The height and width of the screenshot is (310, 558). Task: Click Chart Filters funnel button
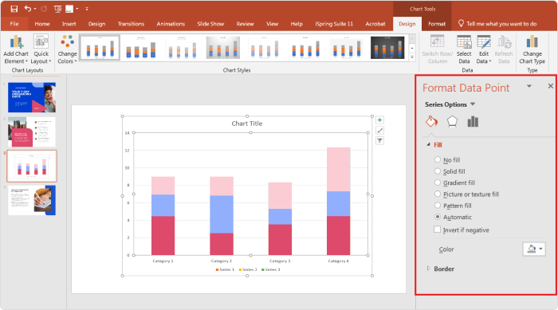(379, 140)
